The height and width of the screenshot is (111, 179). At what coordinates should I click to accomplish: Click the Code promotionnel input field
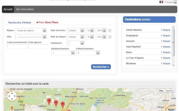(17, 46)
